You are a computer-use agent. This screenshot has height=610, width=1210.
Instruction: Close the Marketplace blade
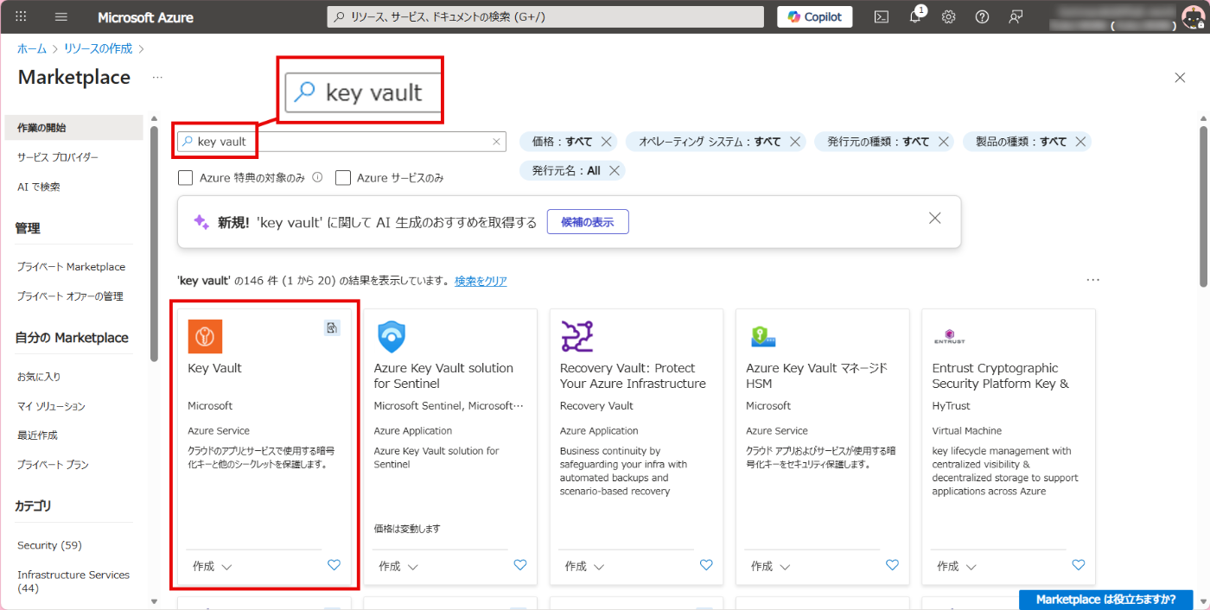(x=1180, y=78)
